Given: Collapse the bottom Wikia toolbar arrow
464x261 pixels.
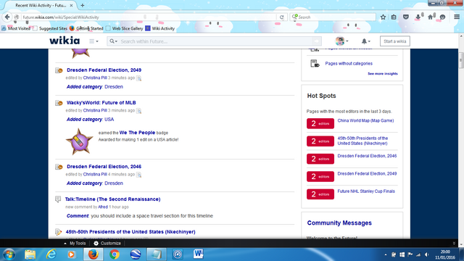Looking at the screenshot, I should point(454,244).
